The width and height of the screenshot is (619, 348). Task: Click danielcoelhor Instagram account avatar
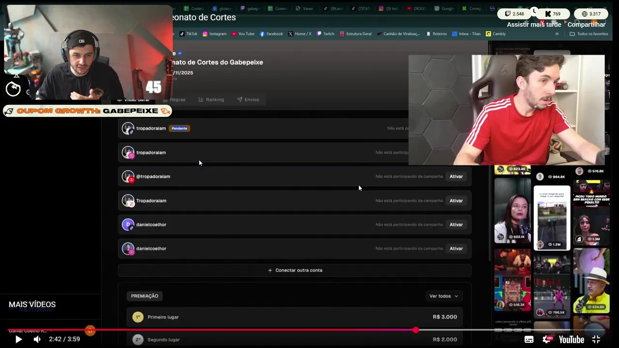[x=128, y=248]
